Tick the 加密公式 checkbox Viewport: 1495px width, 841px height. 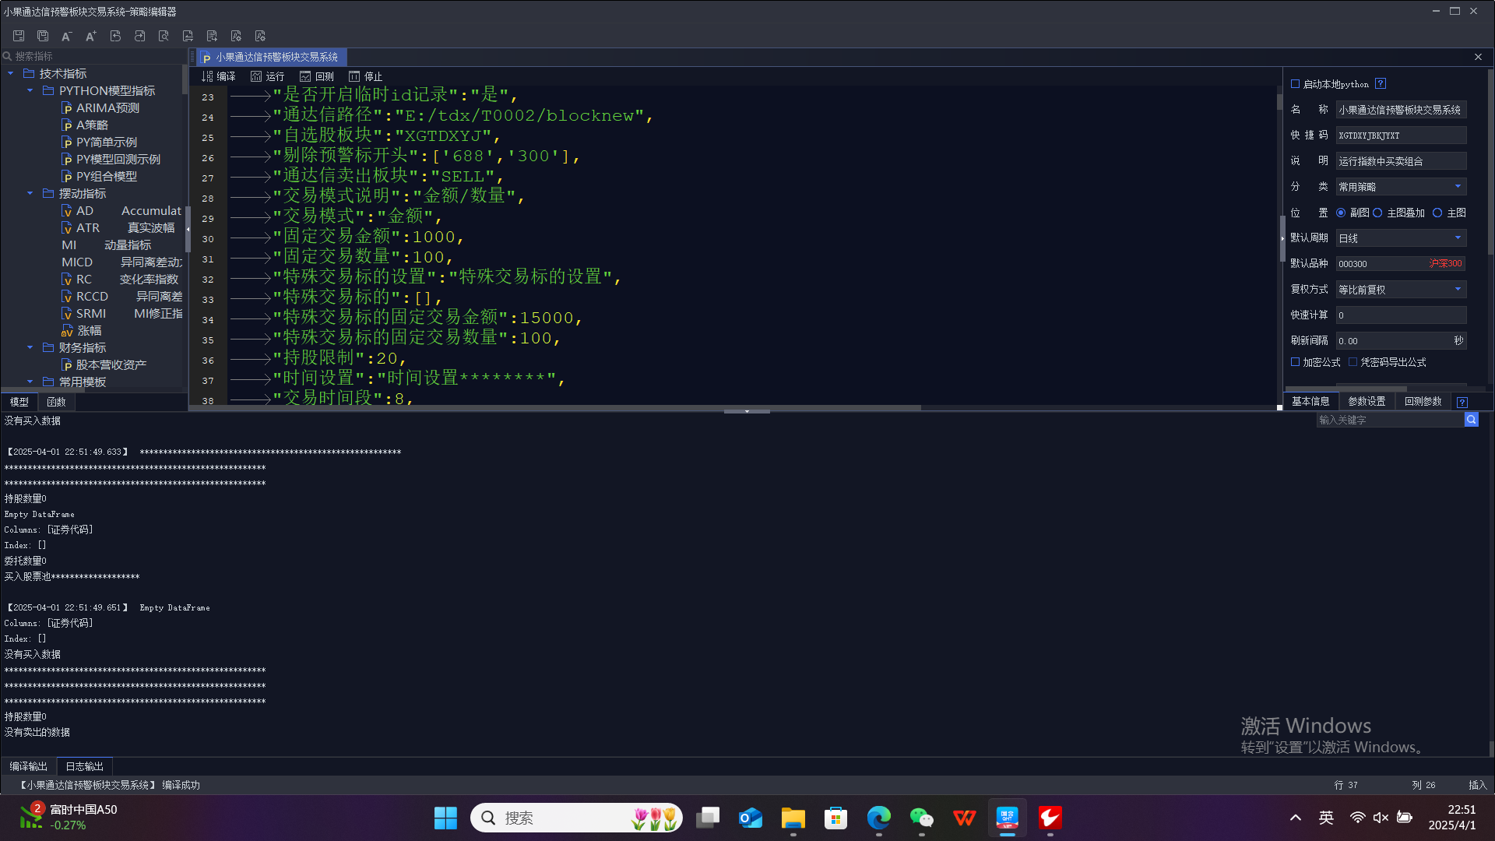[x=1296, y=362]
